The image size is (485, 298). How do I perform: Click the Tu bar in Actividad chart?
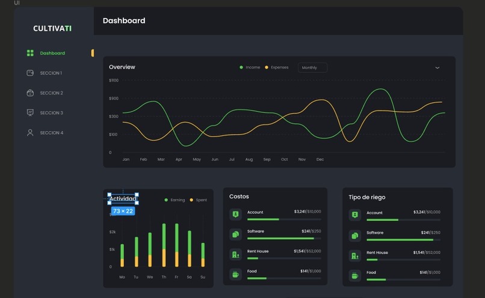137,252
